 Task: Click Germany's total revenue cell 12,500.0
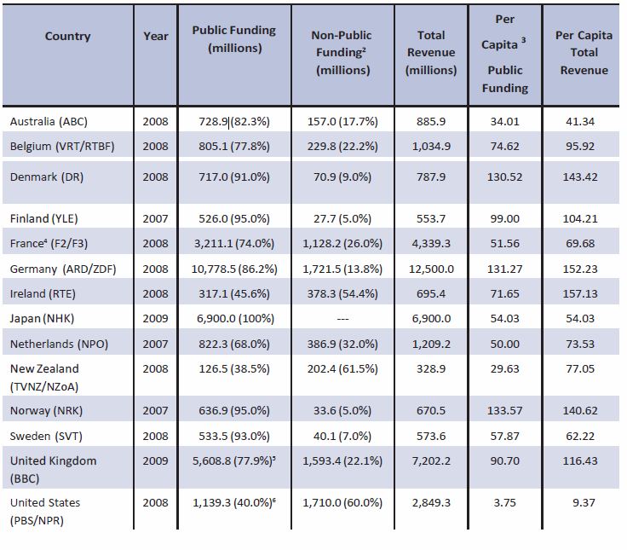431,268
